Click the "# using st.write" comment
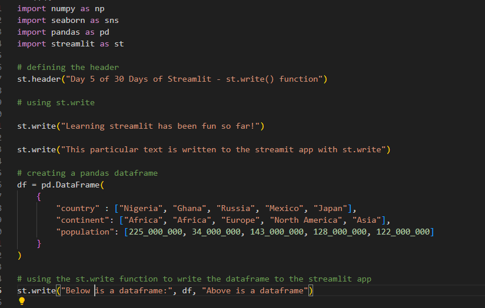 [x=56, y=102]
